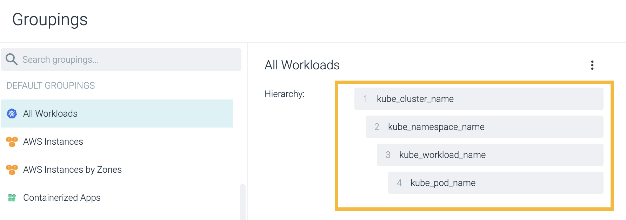Focus the Search groupings field
626x220 pixels.
(121, 60)
